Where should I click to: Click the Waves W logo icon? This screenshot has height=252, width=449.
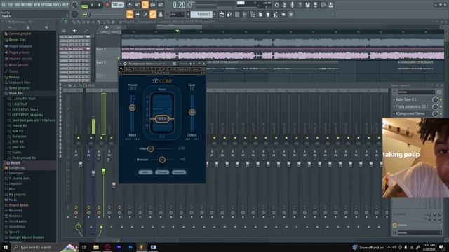(x=121, y=69)
